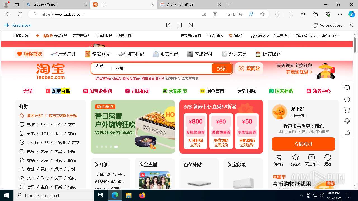Click the 足迹 clock icon
358x201 pixels.
[328, 160]
